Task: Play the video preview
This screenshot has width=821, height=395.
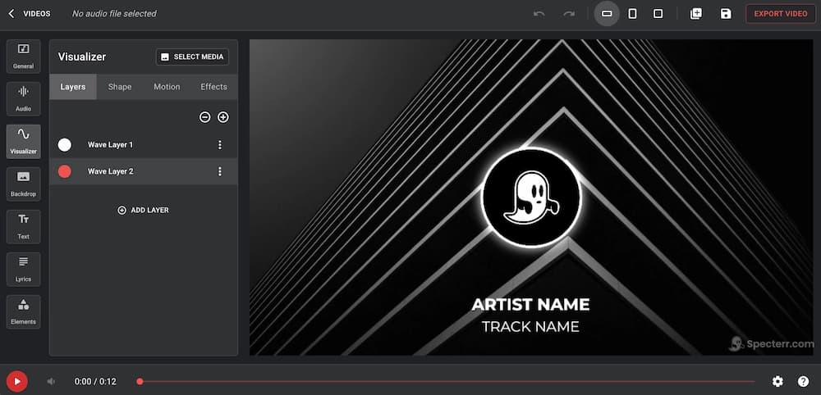Action: coord(17,381)
